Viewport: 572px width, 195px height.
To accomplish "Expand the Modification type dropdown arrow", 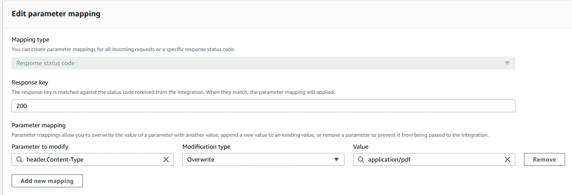I will pos(336,159).
